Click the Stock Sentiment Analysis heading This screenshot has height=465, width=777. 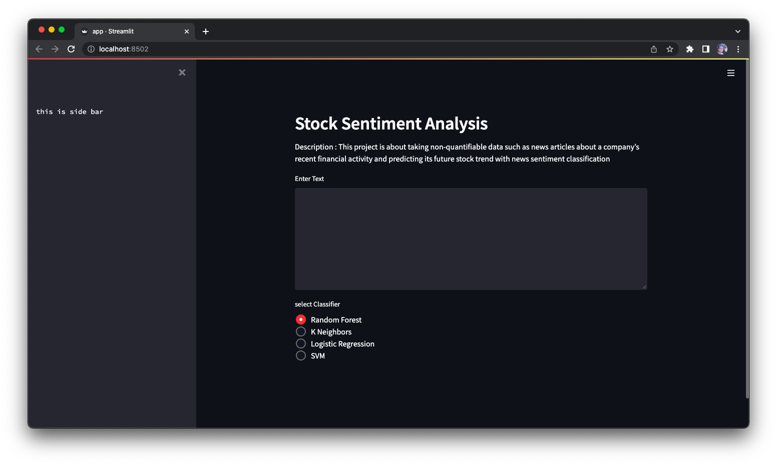pyautogui.click(x=391, y=123)
